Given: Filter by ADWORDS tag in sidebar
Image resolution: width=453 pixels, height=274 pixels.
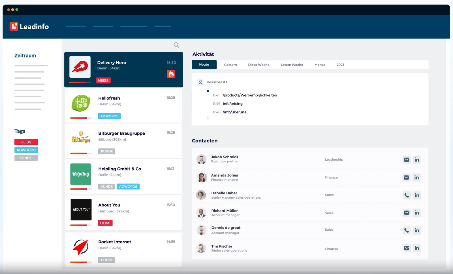Looking at the screenshot, I should pyautogui.click(x=26, y=150).
